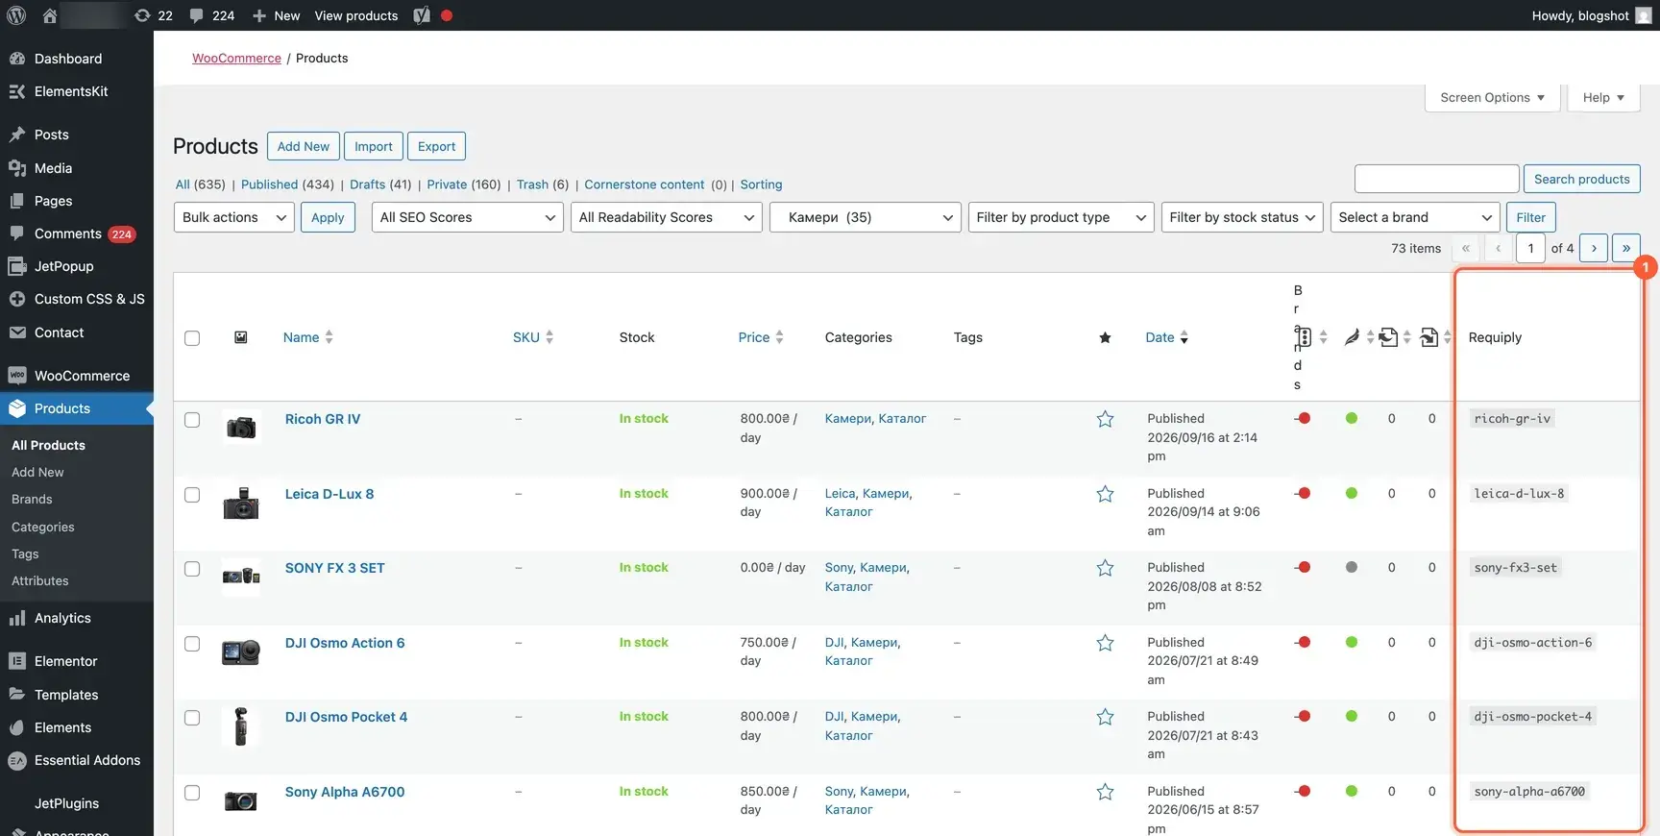
Task: Open Categories in the Products submenu
Action: (43, 527)
